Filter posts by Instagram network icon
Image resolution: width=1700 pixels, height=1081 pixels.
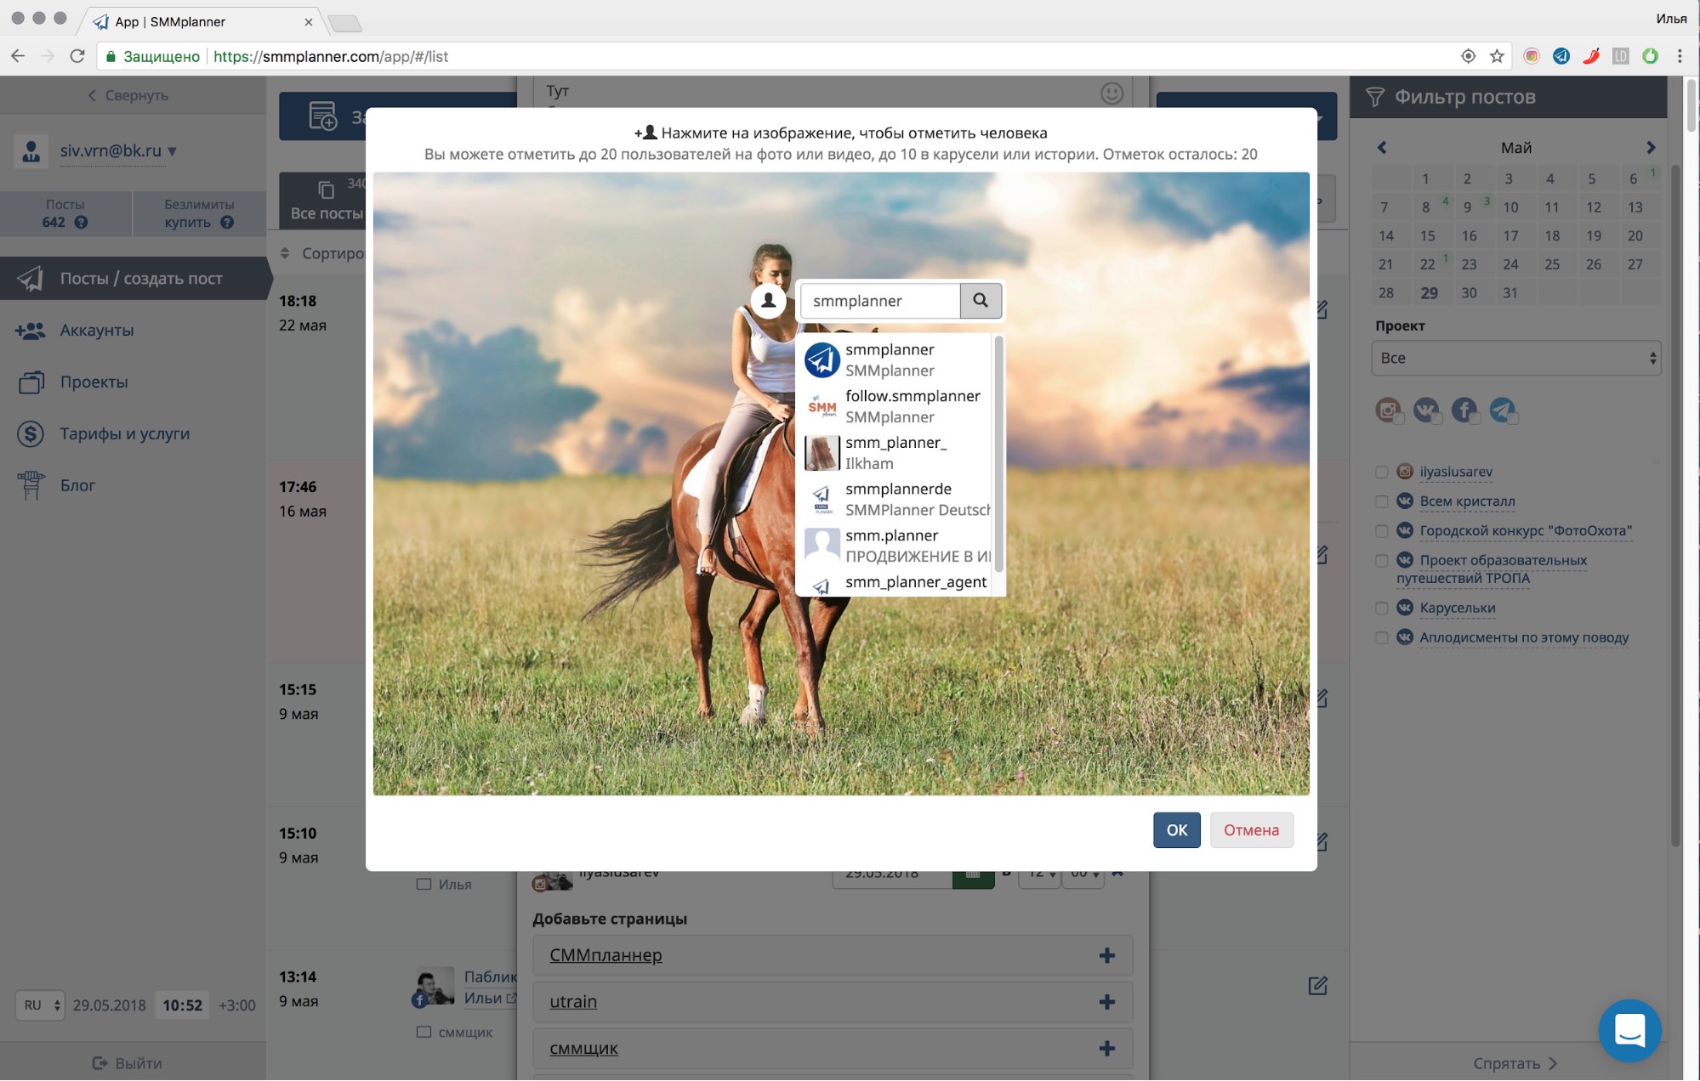pyautogui.click(x=1388, y=410)
